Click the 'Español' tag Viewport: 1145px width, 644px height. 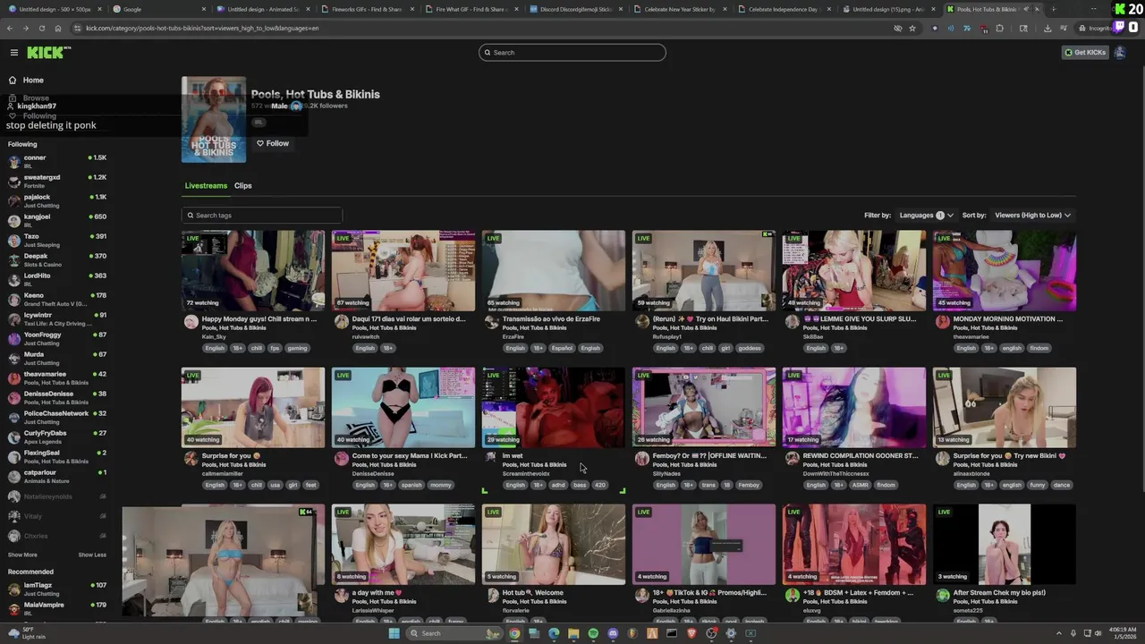(562, 349)
